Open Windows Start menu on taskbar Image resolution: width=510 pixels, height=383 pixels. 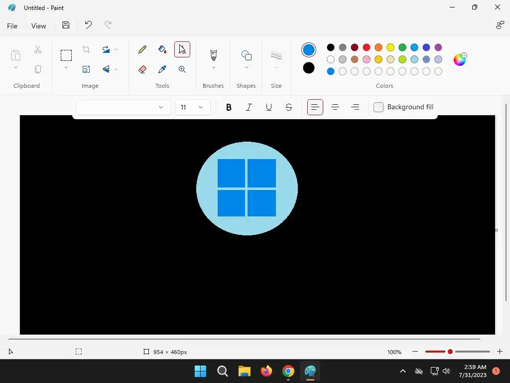coord(200,371)
